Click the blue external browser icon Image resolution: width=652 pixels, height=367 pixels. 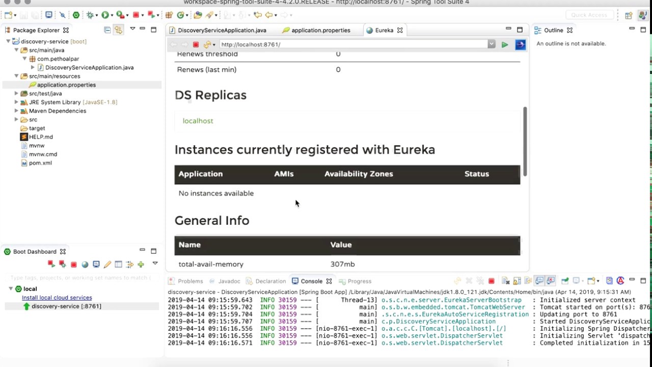pyautogui.click(x=520, y=44)
